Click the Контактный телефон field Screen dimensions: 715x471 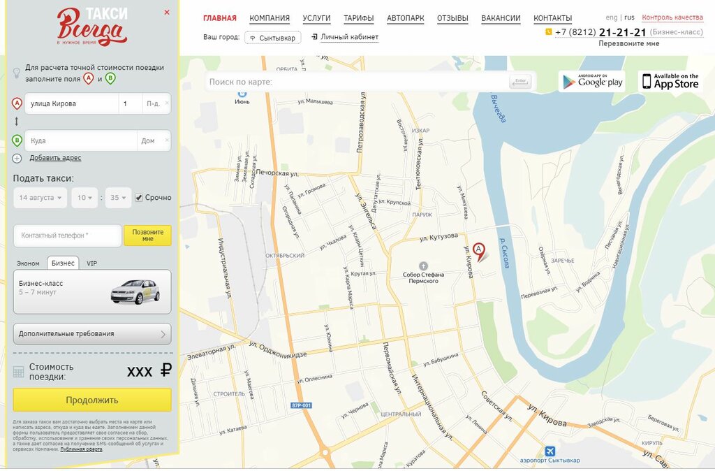pos(68,235)
